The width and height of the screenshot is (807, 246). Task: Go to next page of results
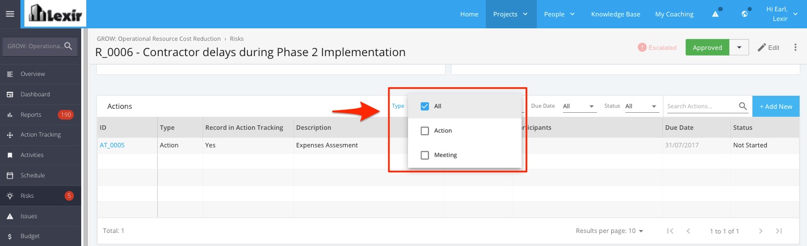(x=760, y=231)
